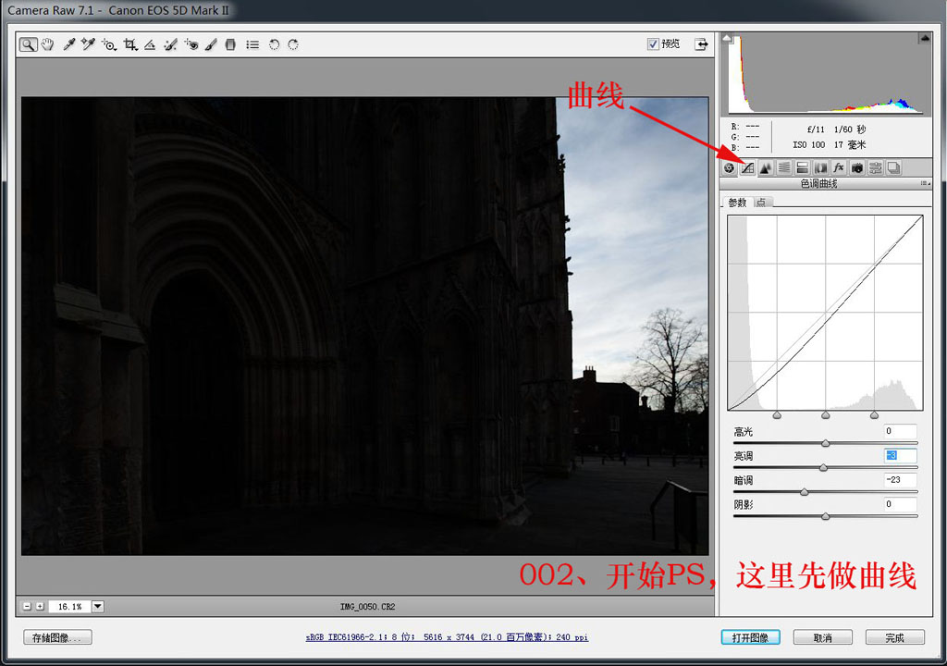Click the middle curve region split marker
Viewport: 947px width, 666px height.
[826, 415]
